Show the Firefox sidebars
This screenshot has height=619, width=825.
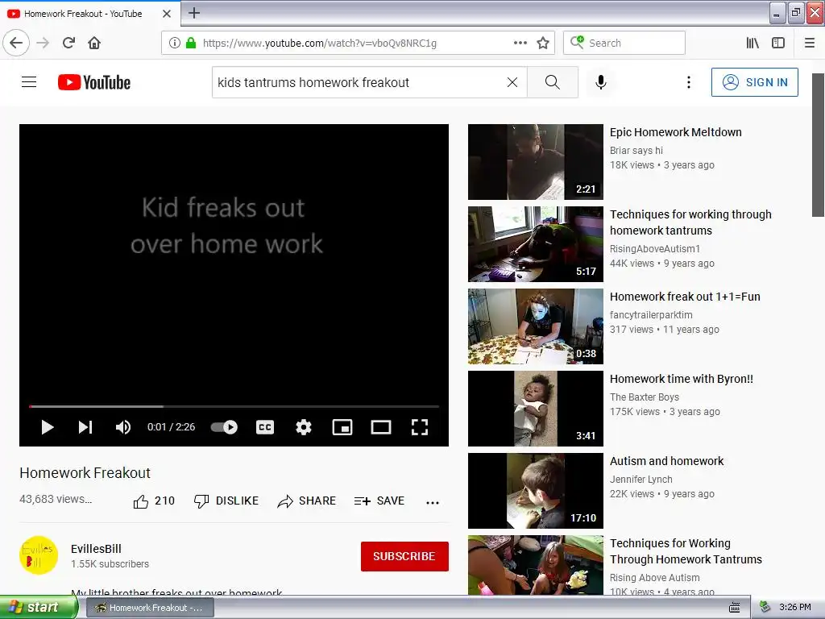click(778, 44)
